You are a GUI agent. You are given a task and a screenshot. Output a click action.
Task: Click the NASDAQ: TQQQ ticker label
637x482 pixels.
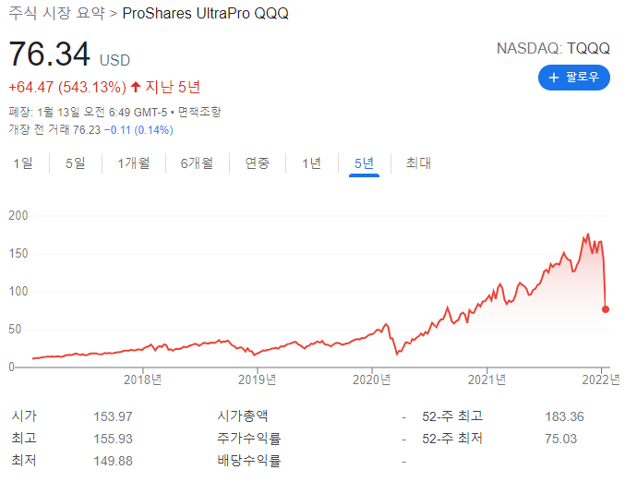click(x=553, y=48)
